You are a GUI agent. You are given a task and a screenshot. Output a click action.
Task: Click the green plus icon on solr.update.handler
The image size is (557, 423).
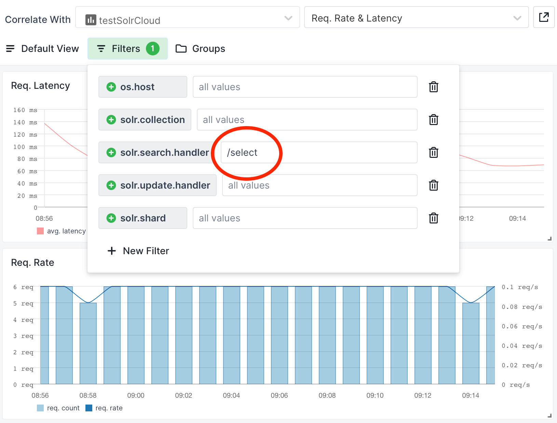[x=111, y=185]
